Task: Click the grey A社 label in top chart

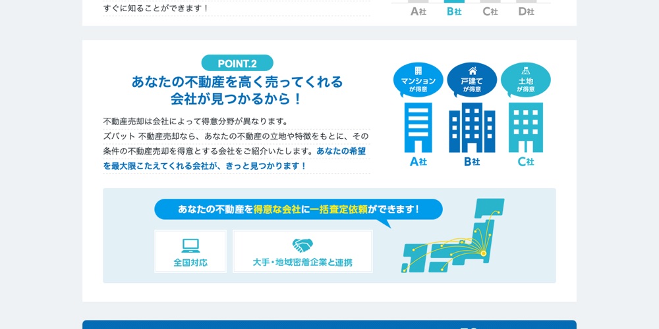Action: (418, 12)
